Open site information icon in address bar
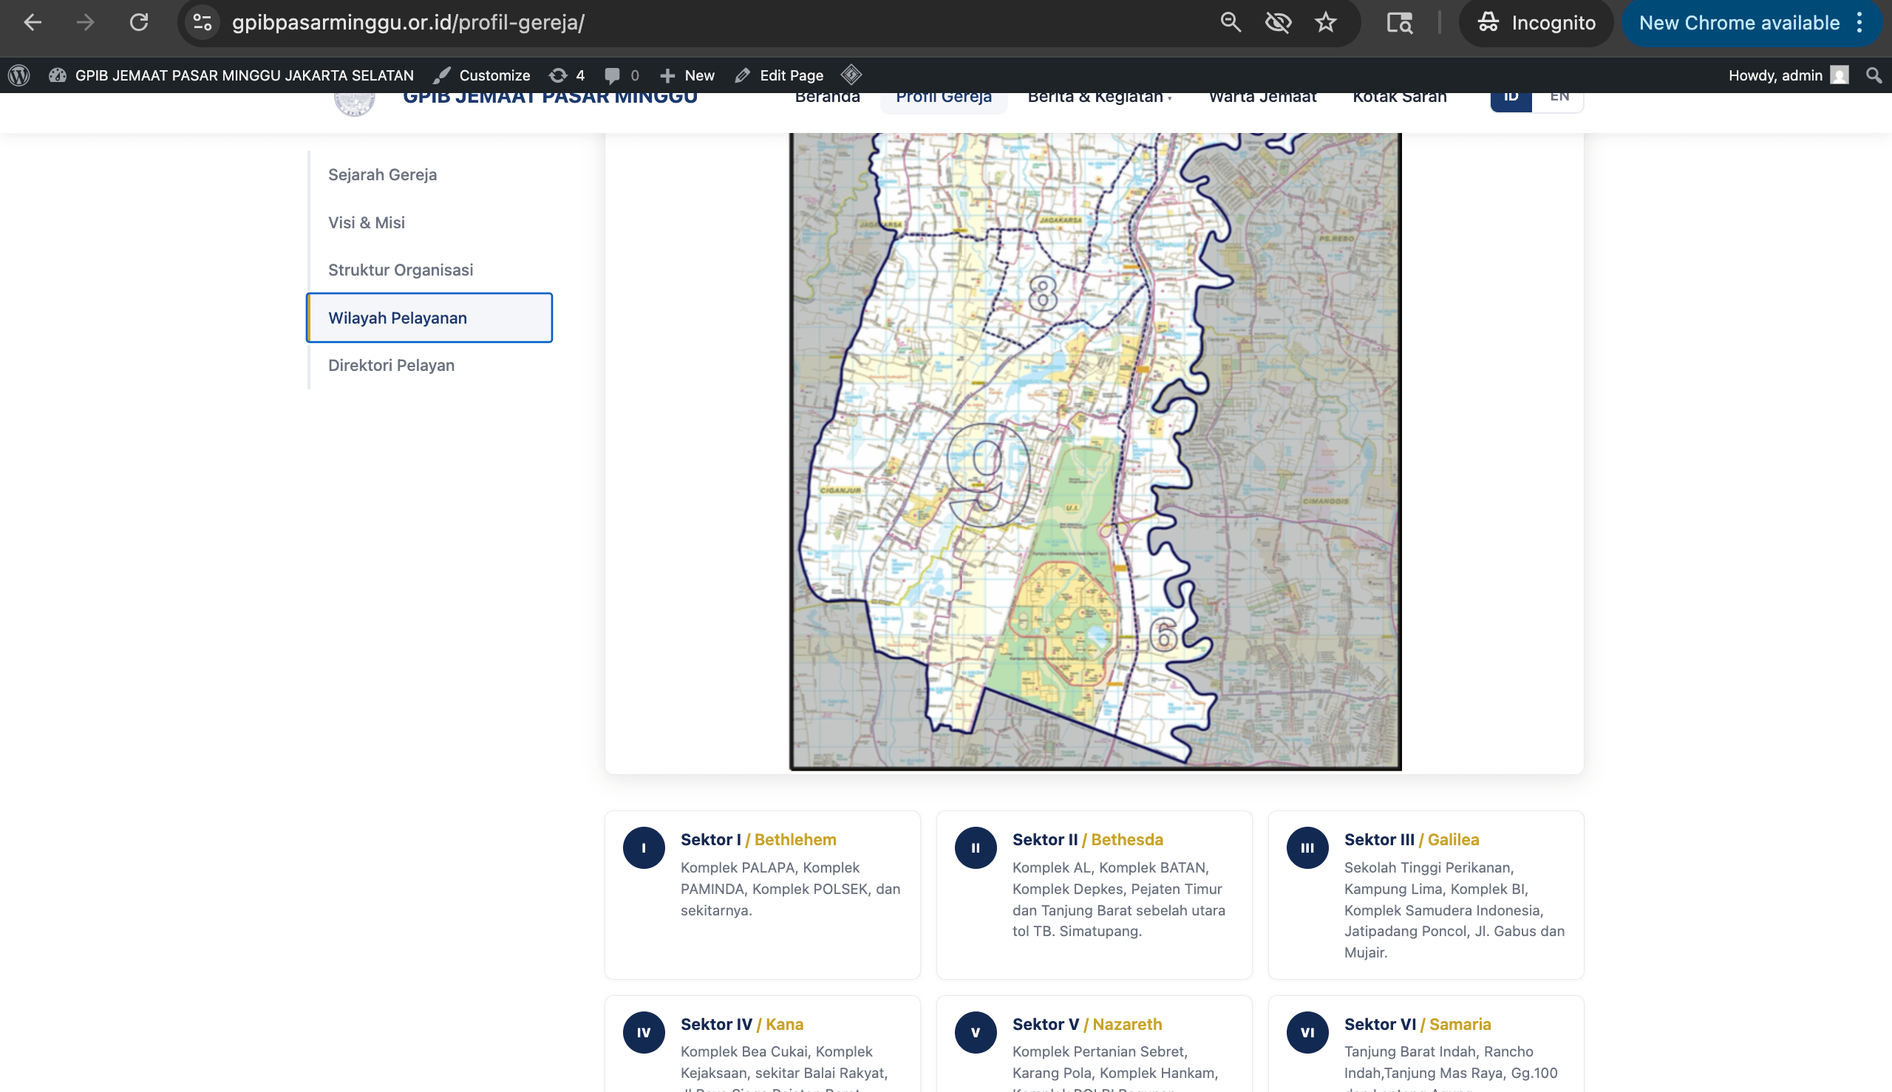 (x=203, y=22)
